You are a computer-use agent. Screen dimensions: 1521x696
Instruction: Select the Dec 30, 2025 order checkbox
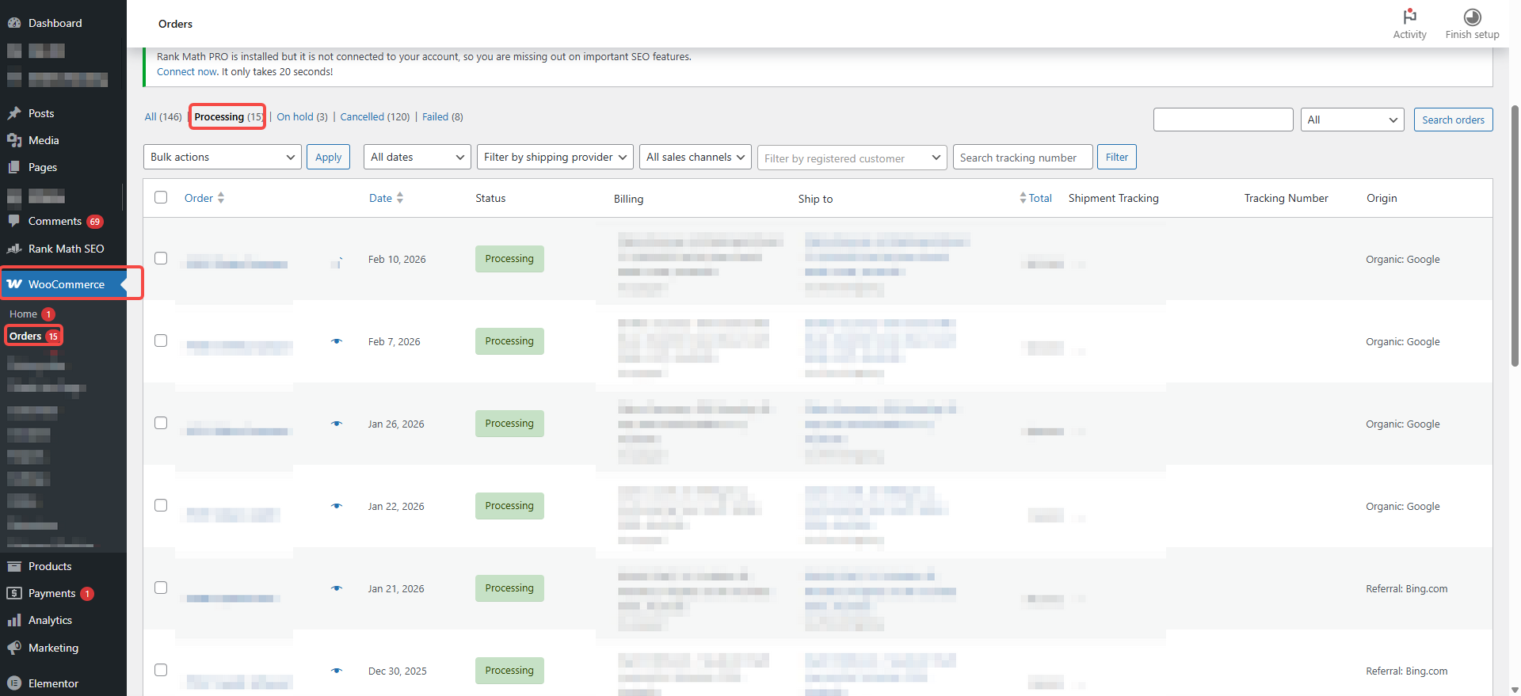pyautogui.click(x=161, y=670)
